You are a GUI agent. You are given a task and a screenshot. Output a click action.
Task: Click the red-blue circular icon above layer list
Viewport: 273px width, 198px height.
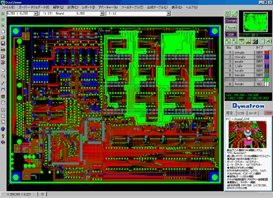tap(255, 41)
